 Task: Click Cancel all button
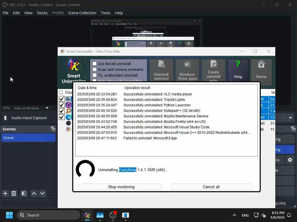click(x=211, y=187)
